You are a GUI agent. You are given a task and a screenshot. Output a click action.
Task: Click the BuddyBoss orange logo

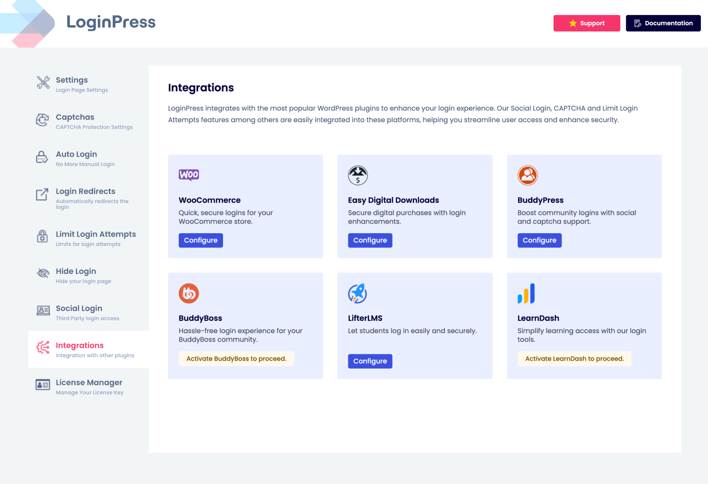point(189,293)
